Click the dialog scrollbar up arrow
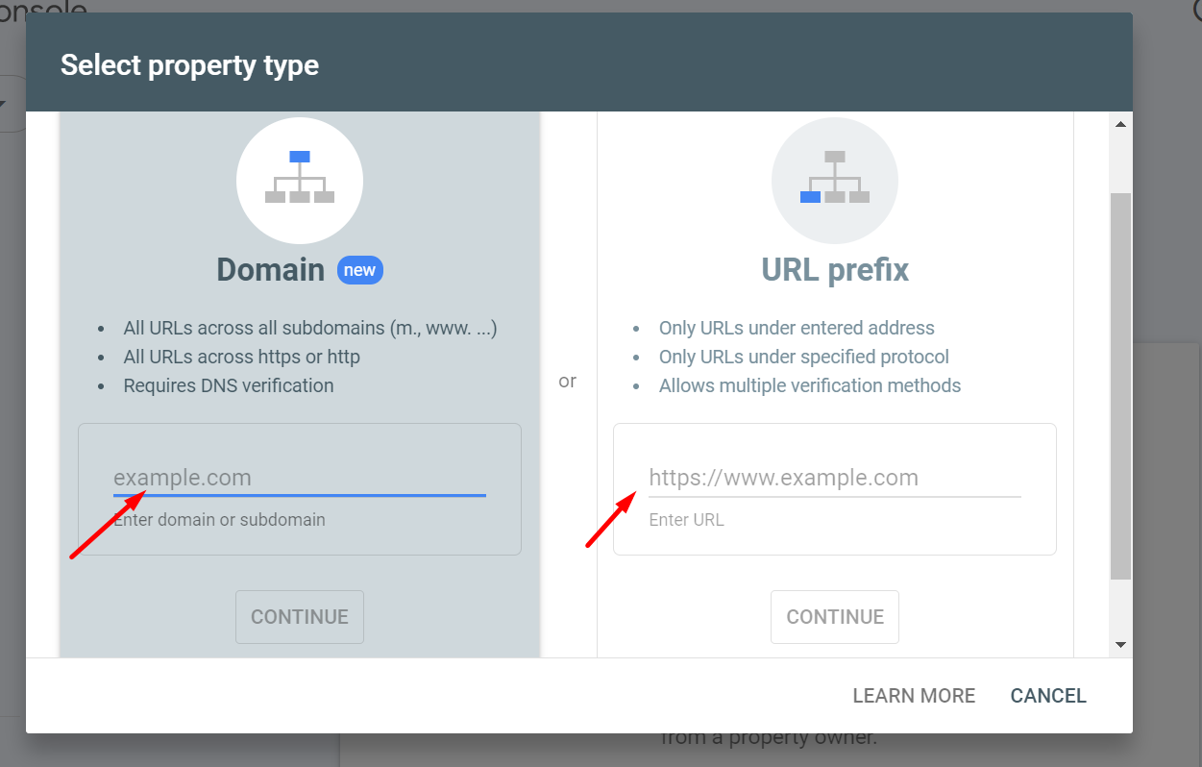Image resolution: width=1202 pixels, height=767 pixels. 1120,124
